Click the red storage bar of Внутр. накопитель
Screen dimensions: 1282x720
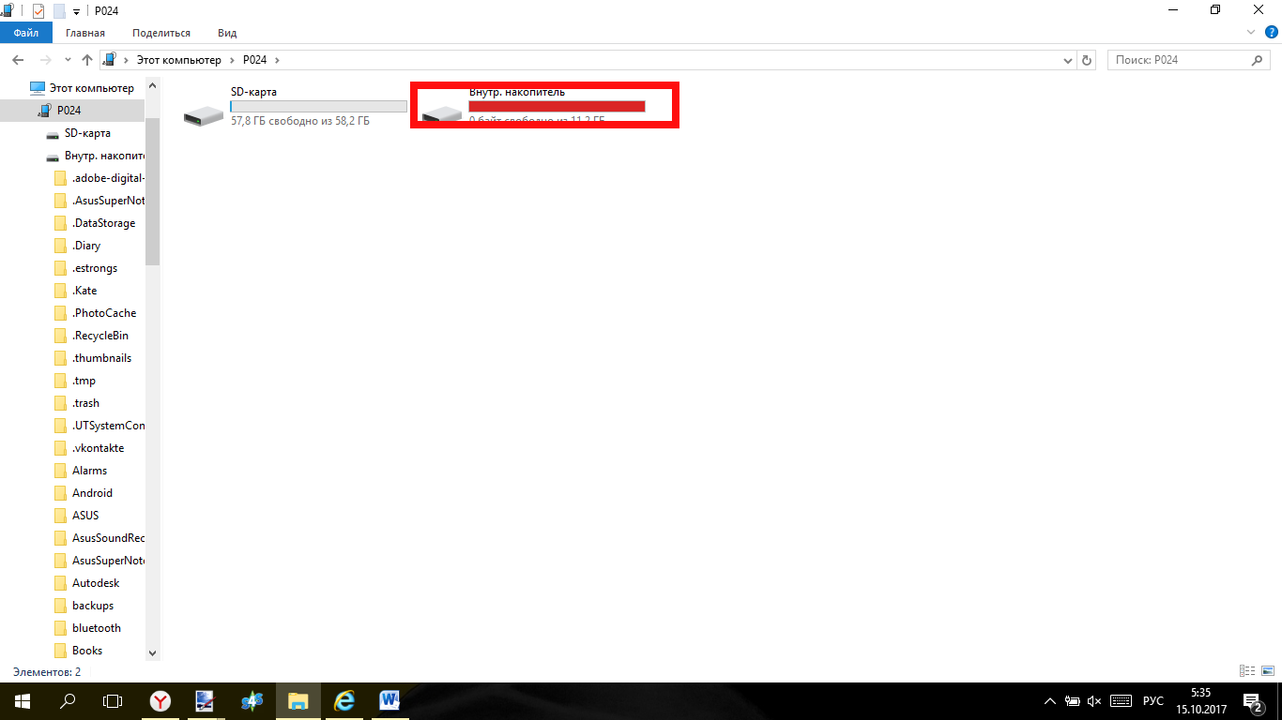pyautogui.click(x=557, y=107)
